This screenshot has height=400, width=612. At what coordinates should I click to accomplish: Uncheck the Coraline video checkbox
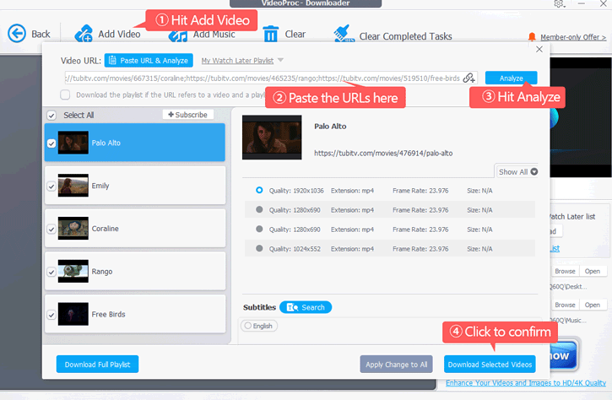(x=51, y=229)
